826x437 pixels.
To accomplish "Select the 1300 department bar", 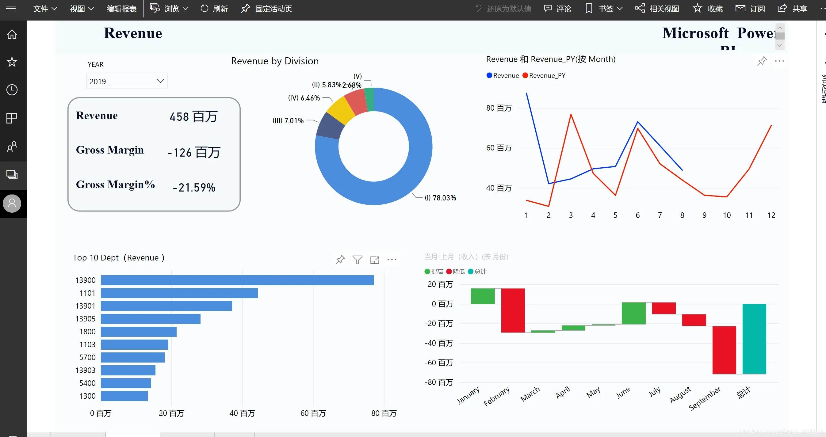I will coord(124,396).
